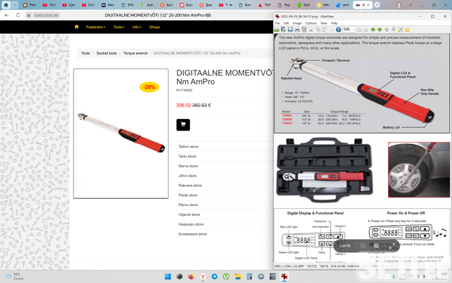Expand the Info dropdown in site navigation
Viewport: 452px width, 283px height.
(x=137, y=27)
